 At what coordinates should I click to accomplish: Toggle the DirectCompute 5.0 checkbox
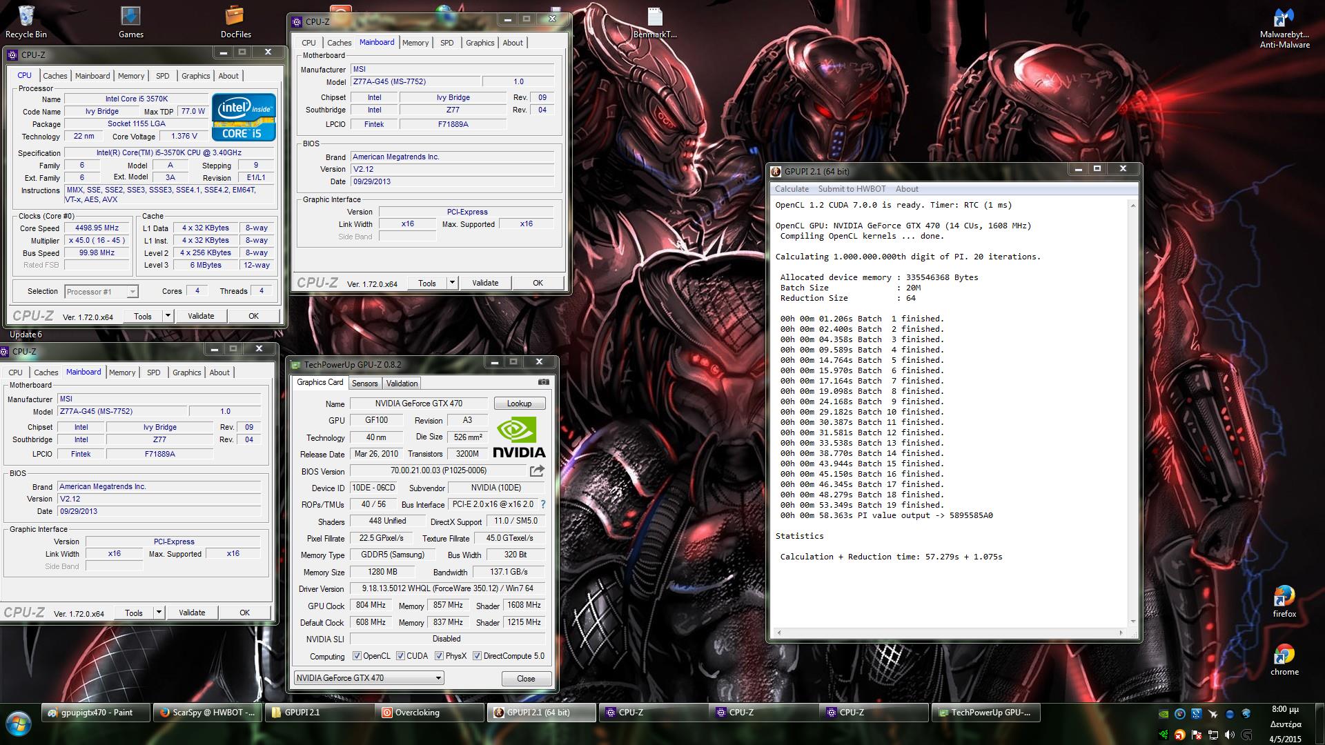pos(477,656)
